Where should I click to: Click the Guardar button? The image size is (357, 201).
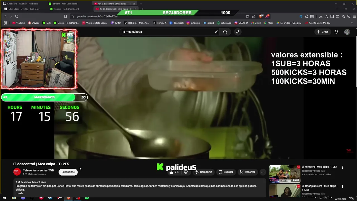click(x=226, y=172)
